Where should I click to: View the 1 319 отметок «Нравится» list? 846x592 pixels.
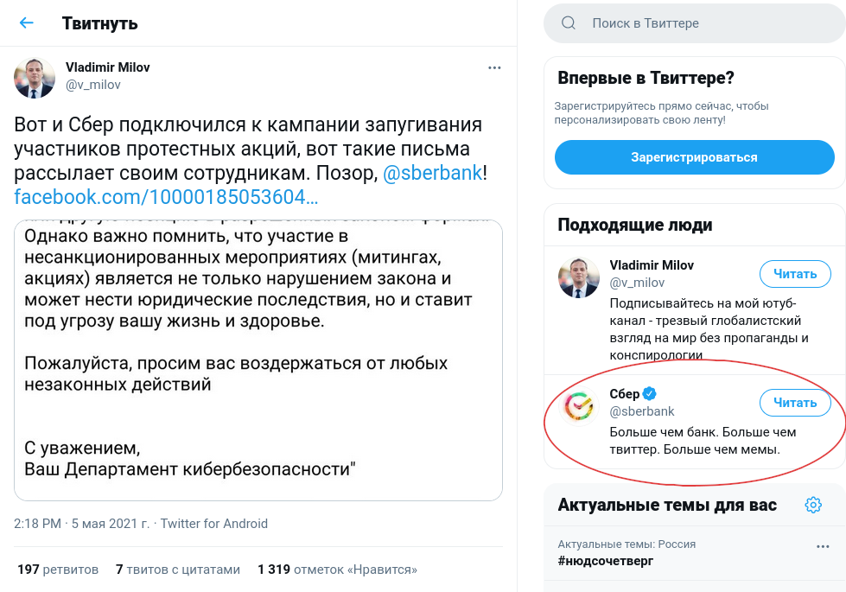[337, 570]
